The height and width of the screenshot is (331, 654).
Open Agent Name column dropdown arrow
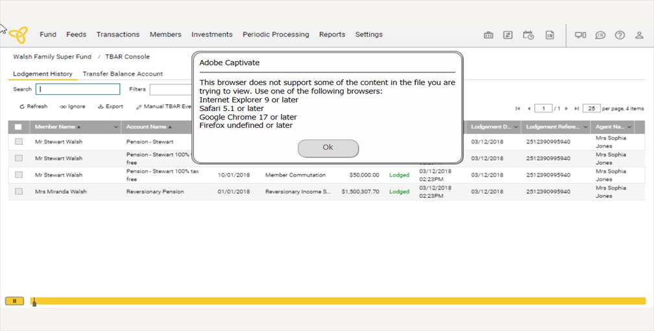[629, 127]
